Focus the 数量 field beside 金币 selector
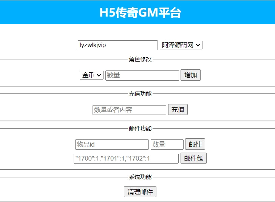275x202 pixels. point(142,75)
